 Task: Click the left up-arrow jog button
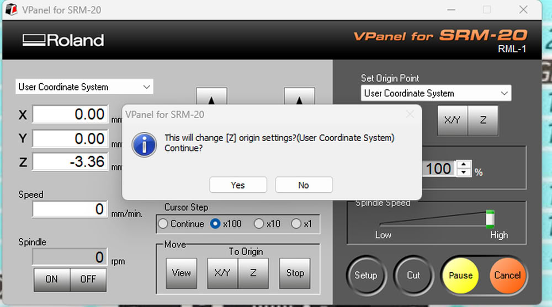pyautogui.click(x=211, y=96)
